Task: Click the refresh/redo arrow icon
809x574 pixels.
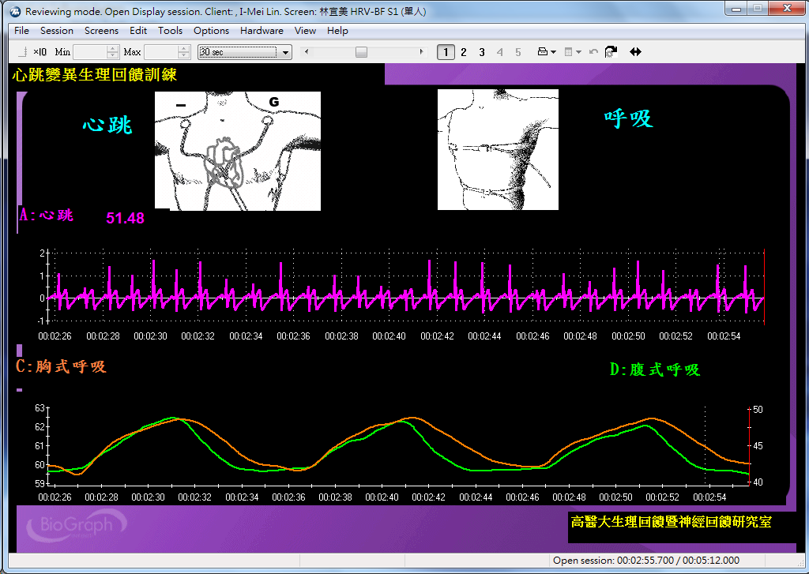Action: (611, 52)
